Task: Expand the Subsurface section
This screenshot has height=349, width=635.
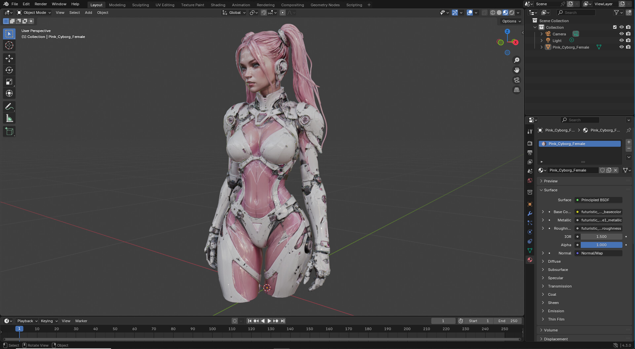Action: [558, 270]
